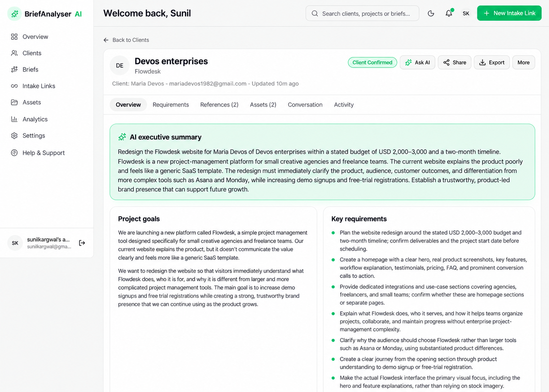Click the Key requirements heading
The height and width of the screenshot is (392, 549).
(359, 219)
